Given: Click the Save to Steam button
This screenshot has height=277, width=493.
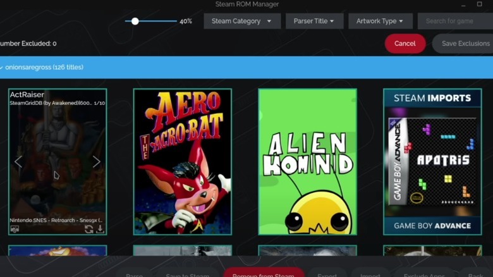Looking at the screenshot, I should pos(187,273).
